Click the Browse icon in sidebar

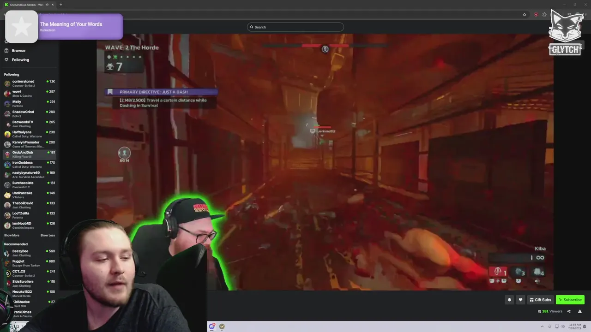coord(6,51)
